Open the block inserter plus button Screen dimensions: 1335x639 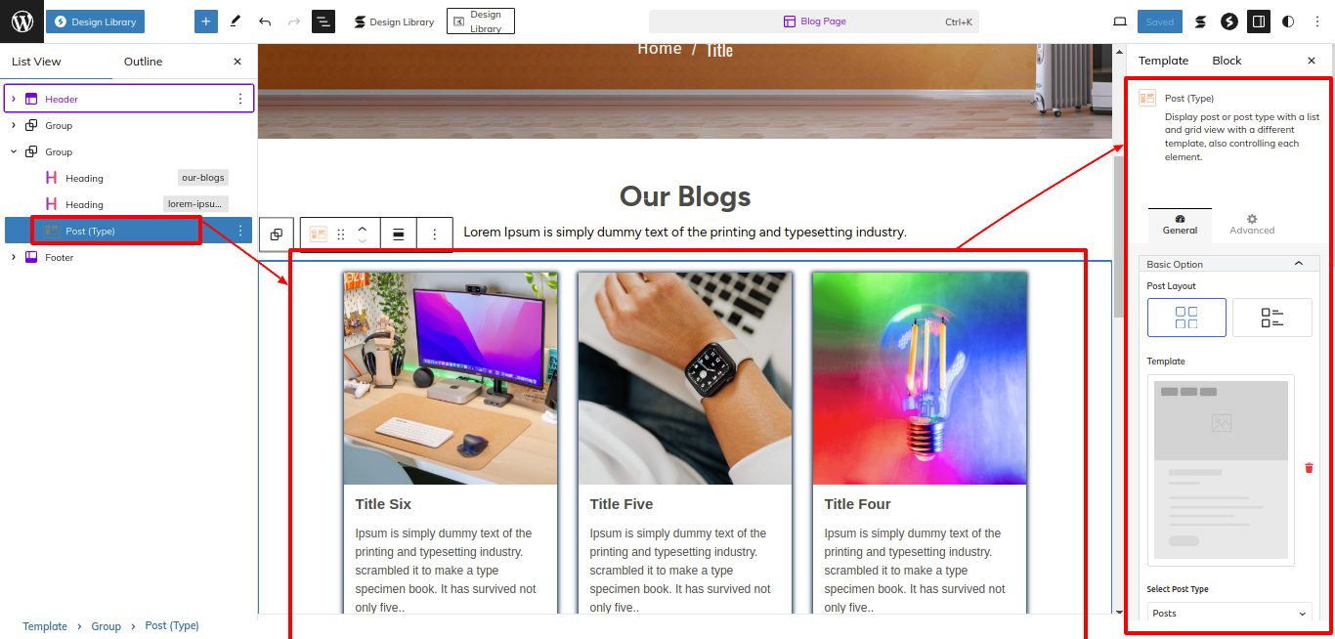click(205, 21)
